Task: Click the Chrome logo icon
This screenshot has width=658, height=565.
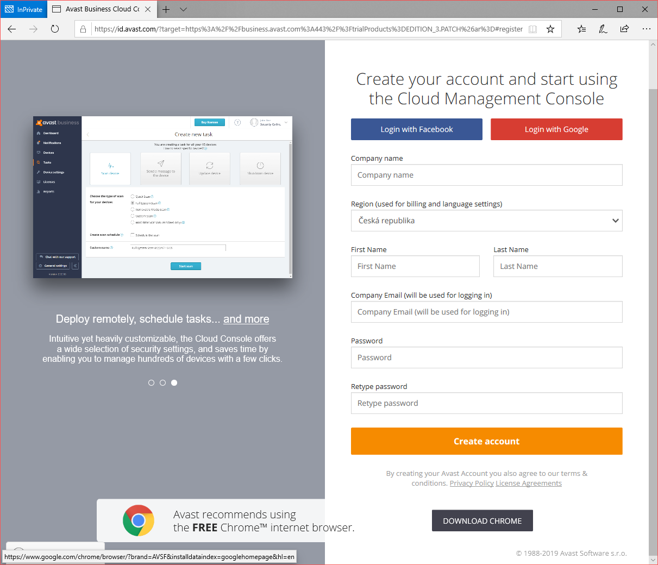Action: click(139, 520)
